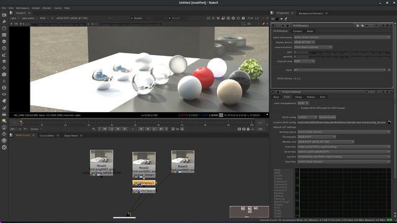397x223 pixels.
Task: Collapse the Project Settings panel arrow
Action: (274, 92)
